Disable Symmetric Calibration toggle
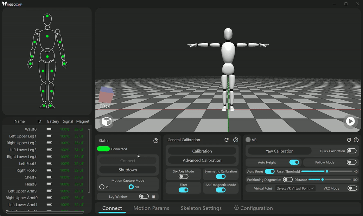This screenshot has width=363, height=216. click(x=221, y=176)
